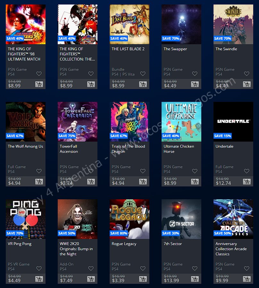Screen dimensions: 259x288
Task: Add The Swapper to cart
Action: (x=195, y=84)
